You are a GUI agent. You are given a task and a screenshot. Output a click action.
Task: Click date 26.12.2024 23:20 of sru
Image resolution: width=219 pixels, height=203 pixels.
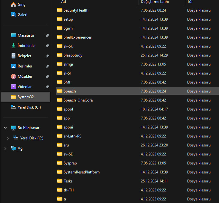154,145
